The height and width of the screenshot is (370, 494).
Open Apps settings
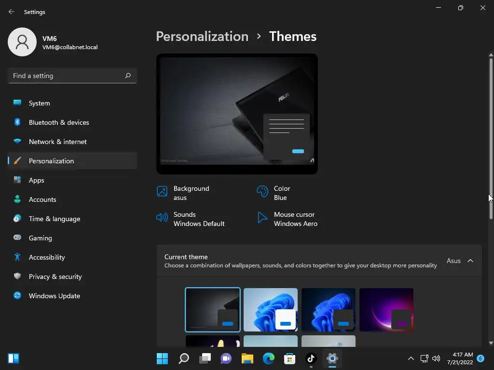pyautogui.click(x=72, y=180)
